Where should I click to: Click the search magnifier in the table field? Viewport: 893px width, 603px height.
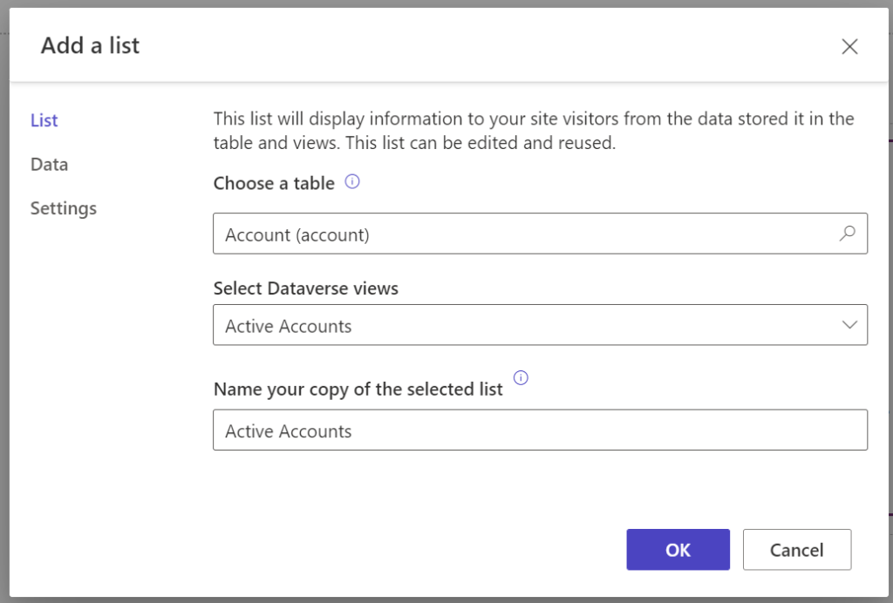click(x=848, y=234)
